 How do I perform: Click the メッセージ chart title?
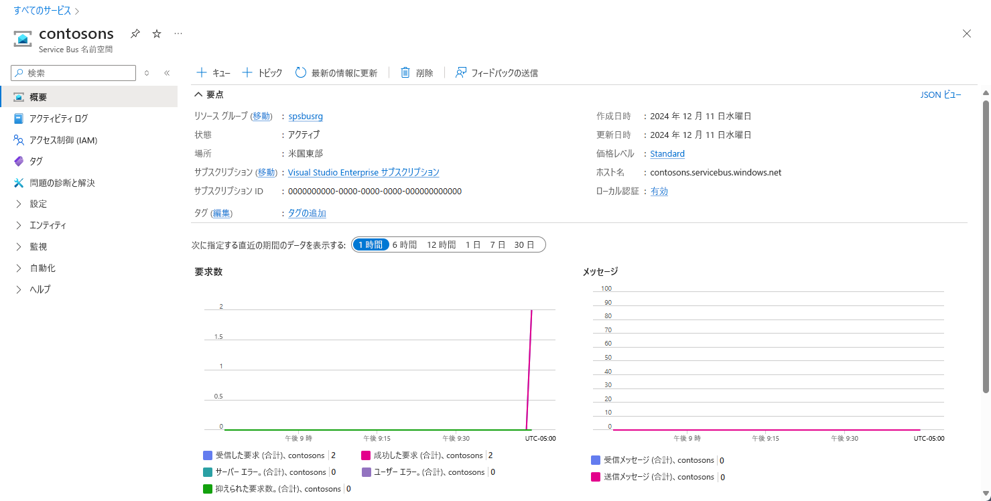(600, 272)
